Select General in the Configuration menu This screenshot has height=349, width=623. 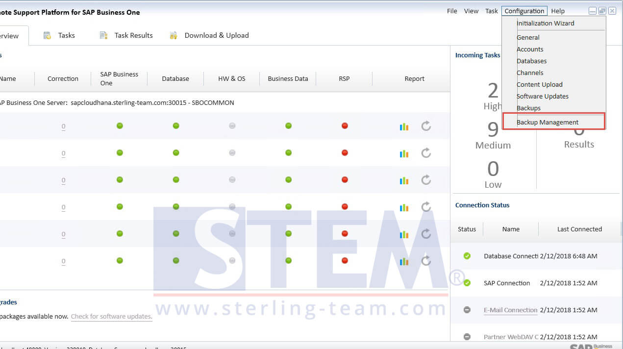coord(528,37)
